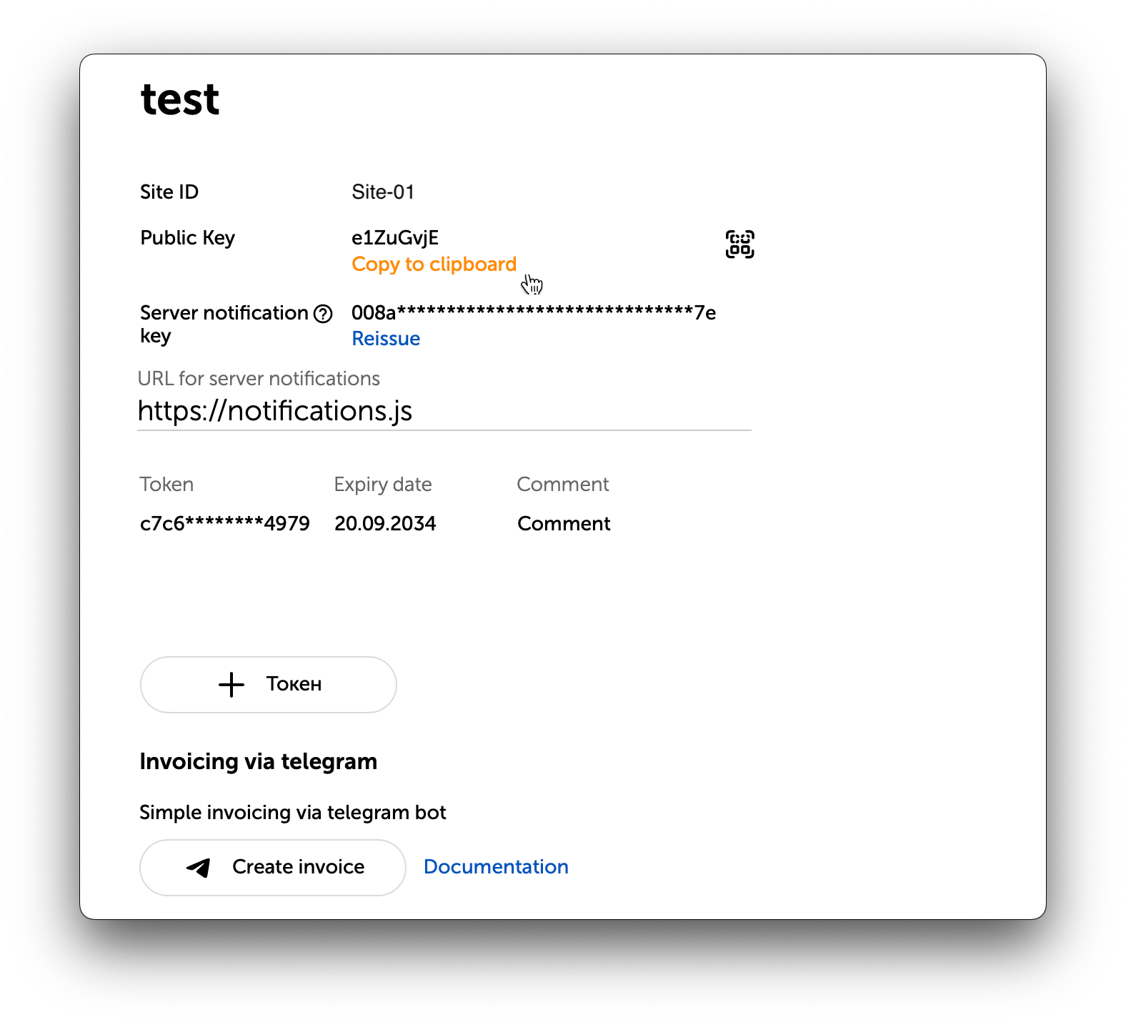Reissue the server notification key
Image resolution: width=1126 pixels, height=1025 pixels.
[386, 339]
